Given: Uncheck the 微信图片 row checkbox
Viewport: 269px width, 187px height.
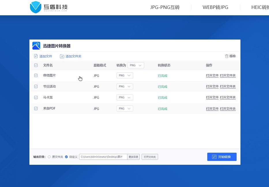Looking at the screenshot, I should point(36,75).
